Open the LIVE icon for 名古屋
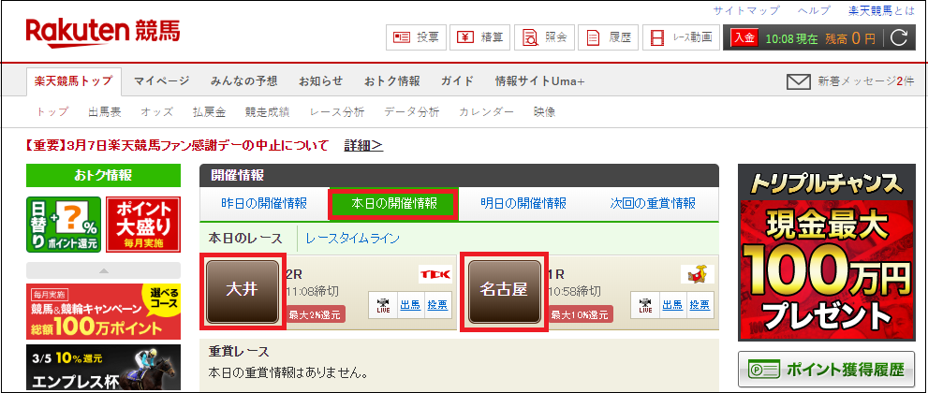The width and height of the screenshot is (928, 393). [645, 305]
